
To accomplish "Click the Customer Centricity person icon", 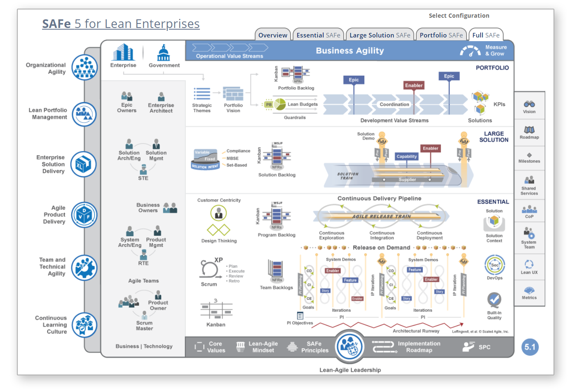I will (x=218, y=213).
